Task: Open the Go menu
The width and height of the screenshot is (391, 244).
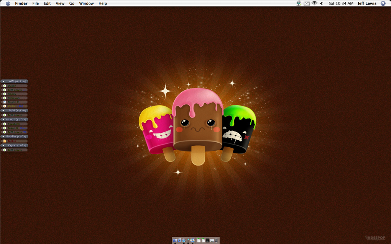Action: point(72,3)
